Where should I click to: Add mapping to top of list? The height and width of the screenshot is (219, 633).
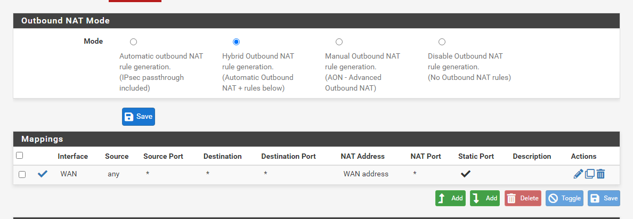click(x=450, y=198)
